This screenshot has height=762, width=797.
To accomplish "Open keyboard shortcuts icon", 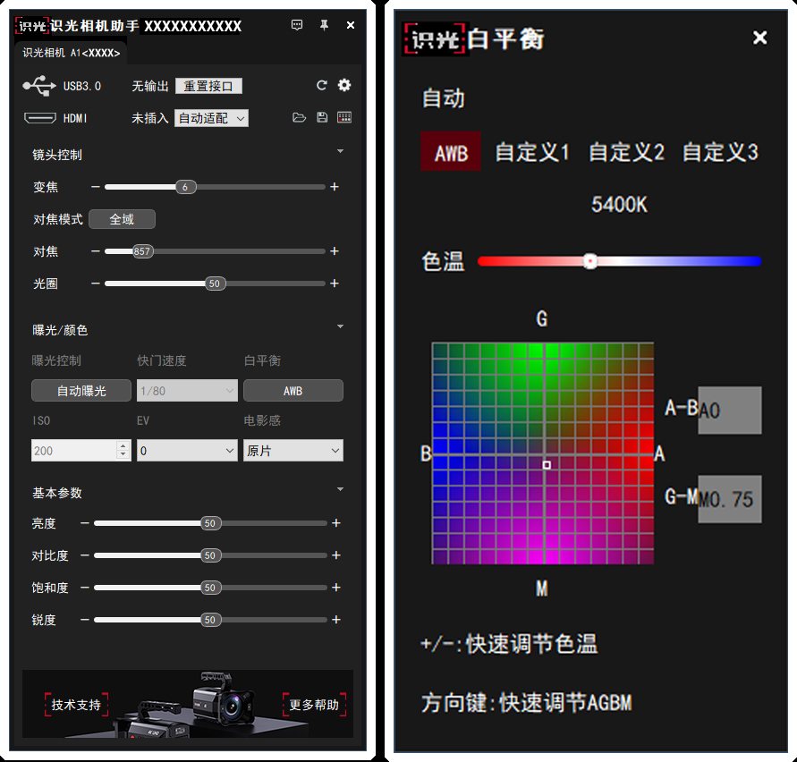I will [x=344, y=117].
